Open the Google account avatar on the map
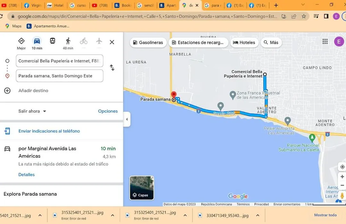Viewport: 346px width, 224px height. [339, 42]
